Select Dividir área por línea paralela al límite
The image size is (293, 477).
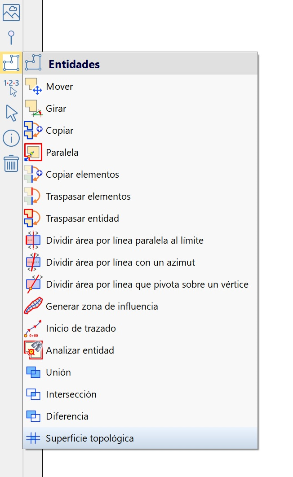tap(124, 241)
